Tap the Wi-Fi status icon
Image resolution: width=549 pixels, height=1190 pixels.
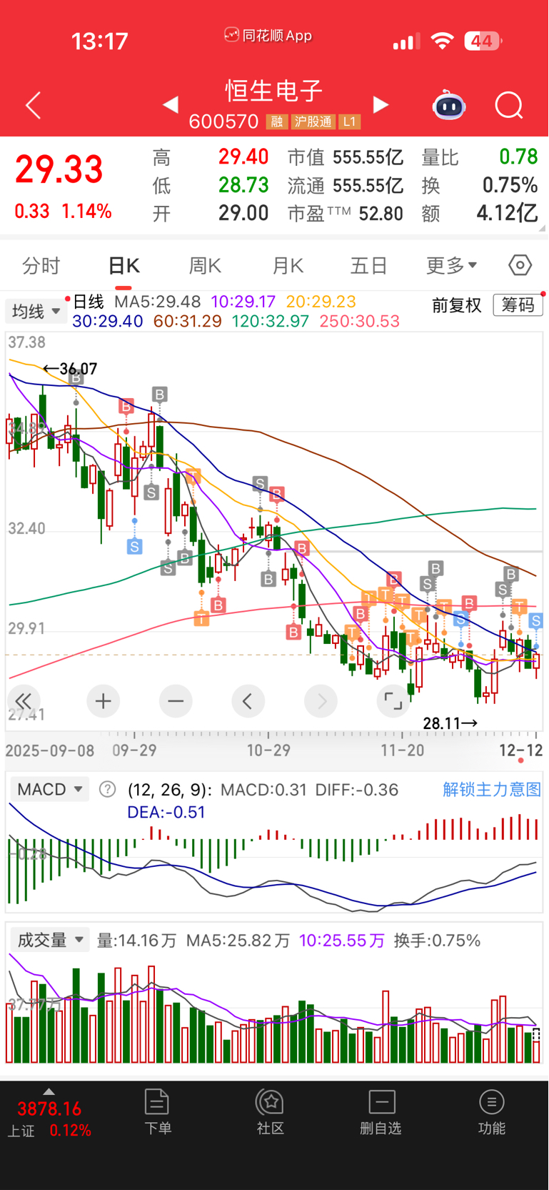443,41
